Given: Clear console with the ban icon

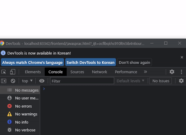Looking at the screenshot, I should point(13,81).
